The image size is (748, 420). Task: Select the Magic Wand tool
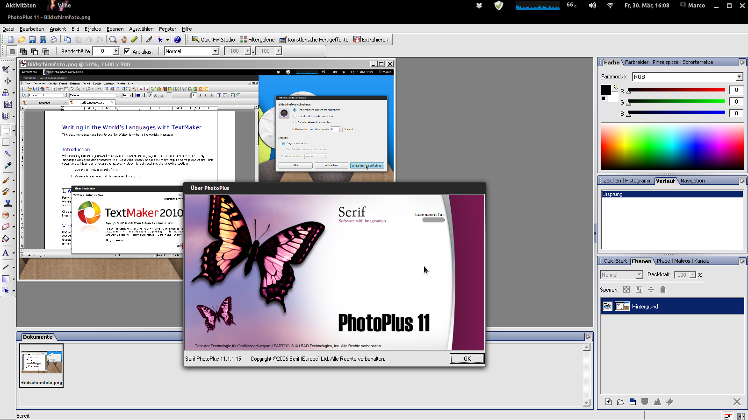(7, 154)
